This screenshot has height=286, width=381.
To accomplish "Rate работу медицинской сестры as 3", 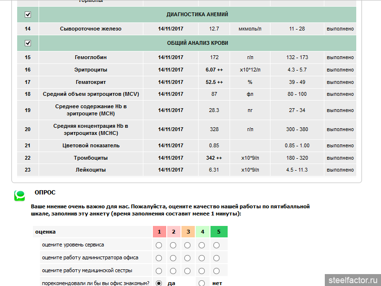I will coord(187,271).
